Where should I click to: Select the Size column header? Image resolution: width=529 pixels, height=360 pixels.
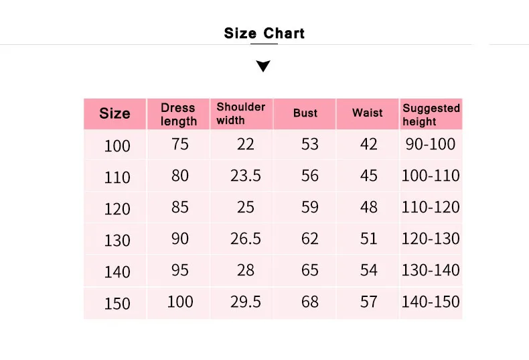115,113
